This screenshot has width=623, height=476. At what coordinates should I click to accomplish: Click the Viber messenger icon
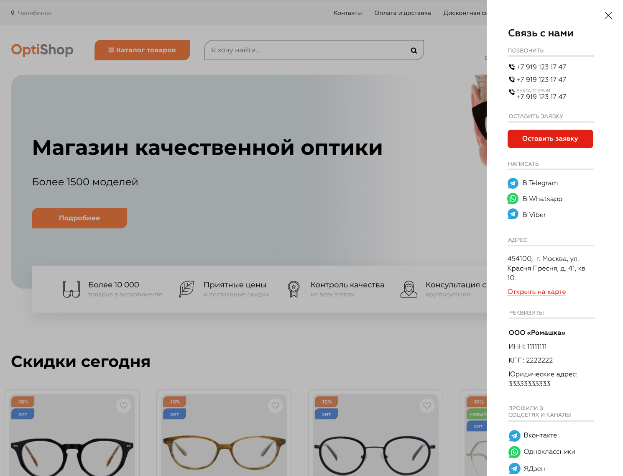point(513,214)
